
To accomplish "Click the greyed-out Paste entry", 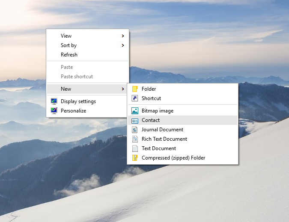I will coord(67,67).
